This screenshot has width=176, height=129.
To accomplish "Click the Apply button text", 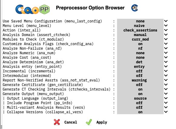I will (x=102, y=122).
